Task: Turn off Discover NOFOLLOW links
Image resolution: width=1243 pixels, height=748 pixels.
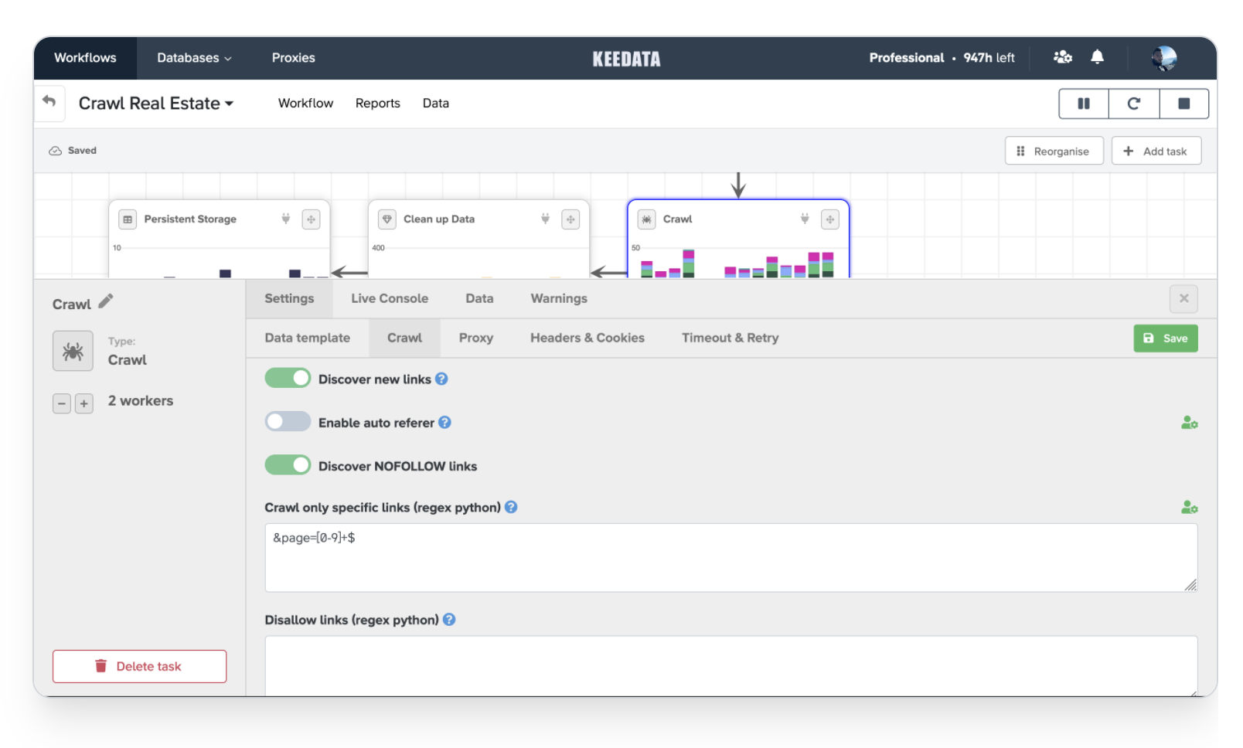Action: click(288, 465)
